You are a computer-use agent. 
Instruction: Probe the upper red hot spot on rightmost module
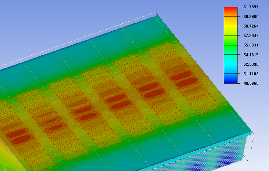(x=181, y=75)
